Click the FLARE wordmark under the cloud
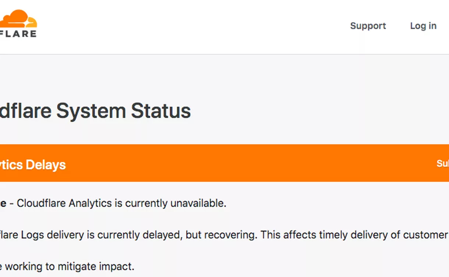This screenshot has width=449, height=277. click(x=18, y=34)
